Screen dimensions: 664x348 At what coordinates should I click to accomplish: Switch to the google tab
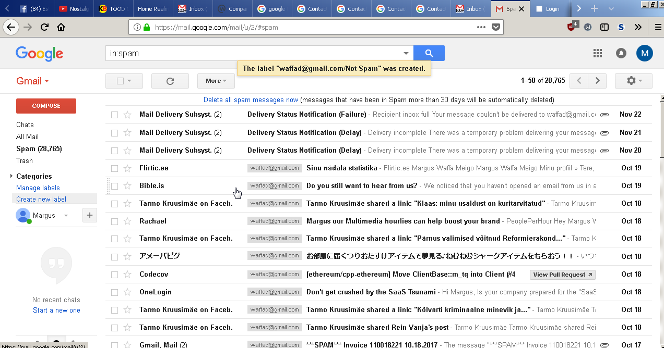click(x=272, y=9)
